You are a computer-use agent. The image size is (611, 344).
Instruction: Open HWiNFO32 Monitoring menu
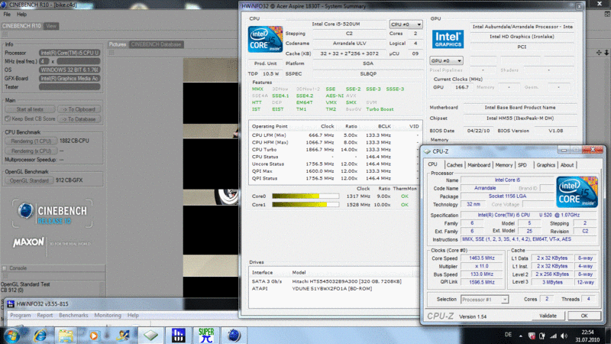(108, 315)
